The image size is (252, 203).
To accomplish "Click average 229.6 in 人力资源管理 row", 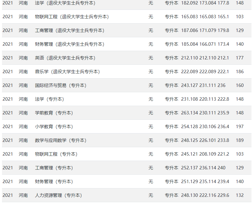I will point(223,195).
